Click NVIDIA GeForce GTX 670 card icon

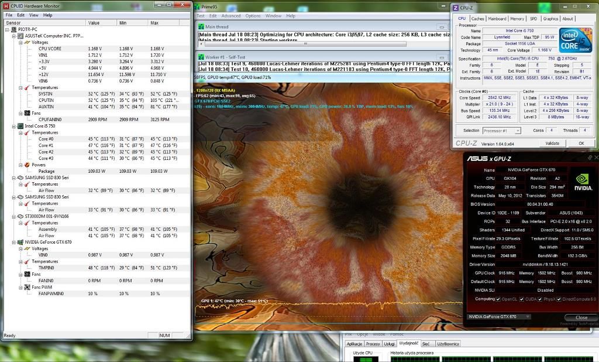click(x=20, y=243)
